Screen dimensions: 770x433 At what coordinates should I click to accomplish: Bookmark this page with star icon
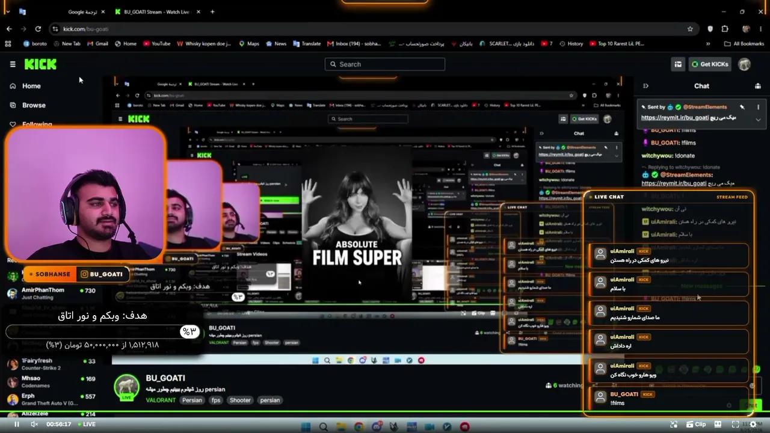tap(690, 29)
